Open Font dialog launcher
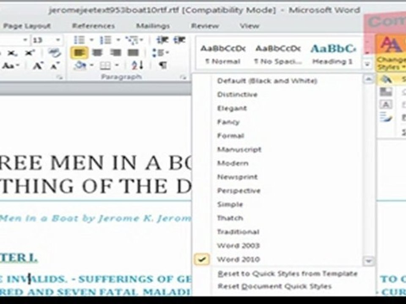This screenshot has width=406, height=304. 60,77
